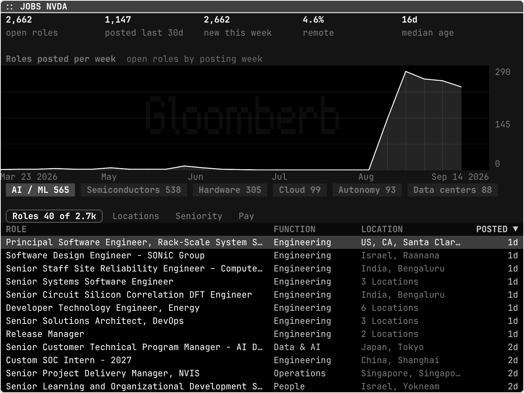Click the chart peak near 290 in August
524x393 pixels.
[x=406, y=72]
